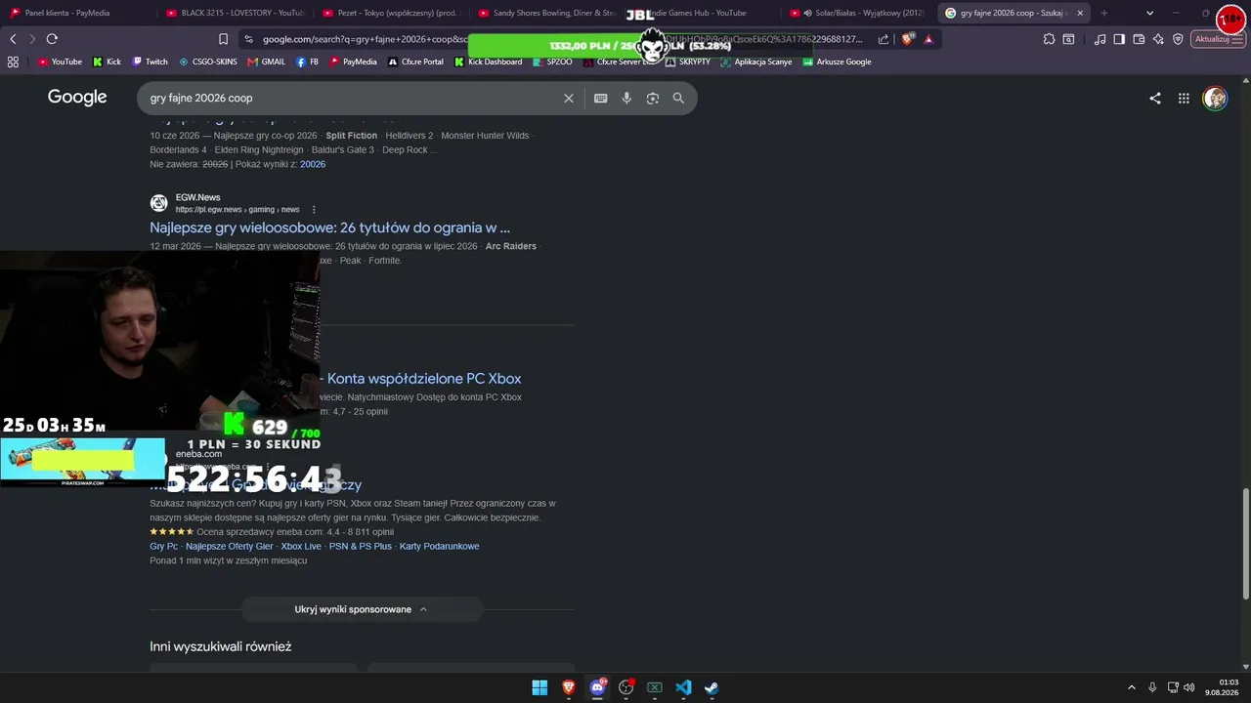Start voice search with the microphone
Viewport: 1251px width, 703px height.
coord(626,99)
